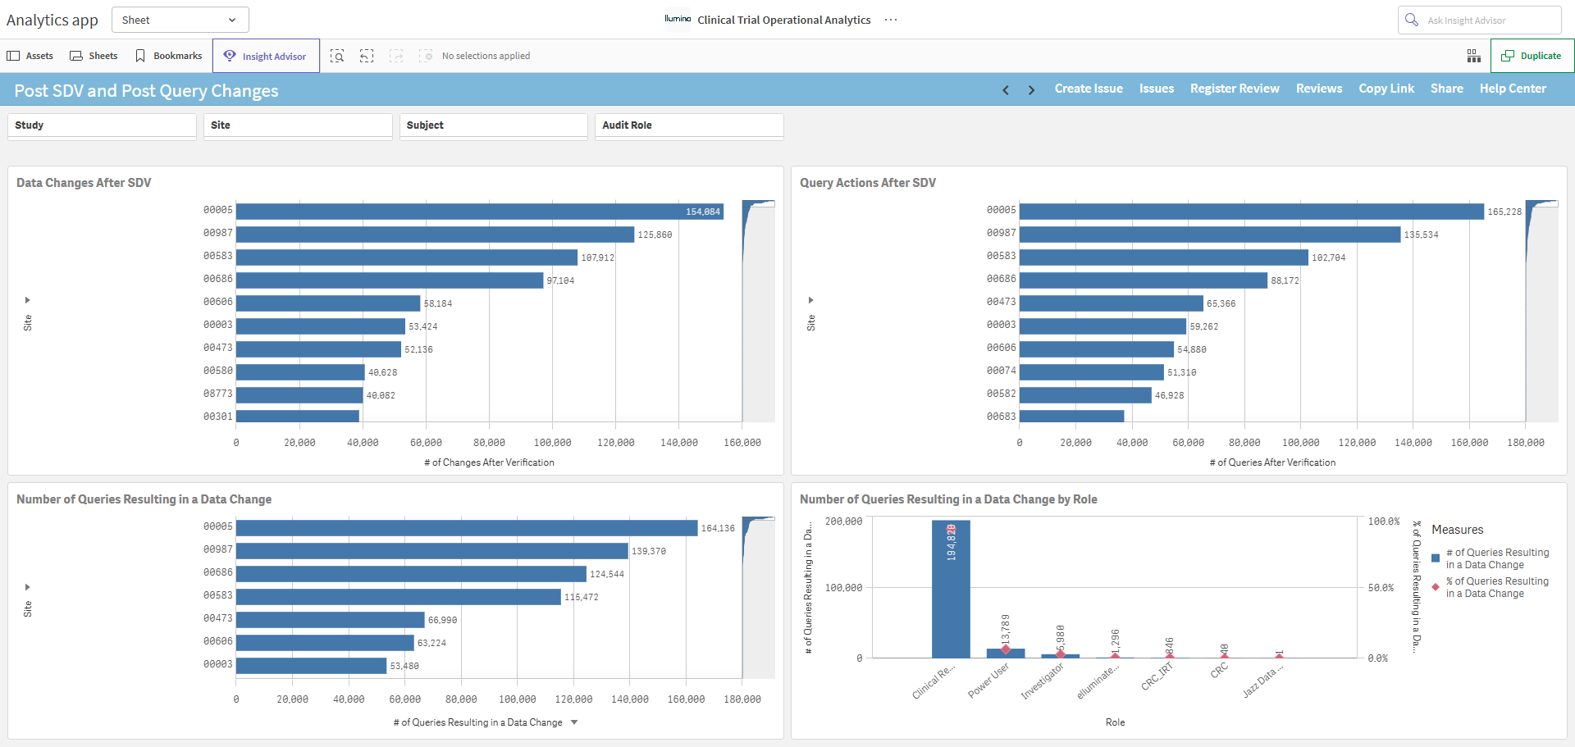
Task: Select the 00686 bar in Queries Resulting chart
Action: point(411,574)
